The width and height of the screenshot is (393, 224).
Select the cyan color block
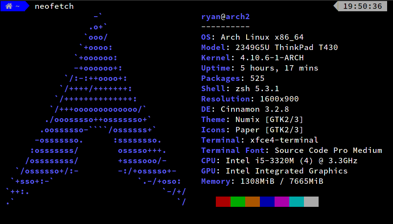click(x=297, y=201)
